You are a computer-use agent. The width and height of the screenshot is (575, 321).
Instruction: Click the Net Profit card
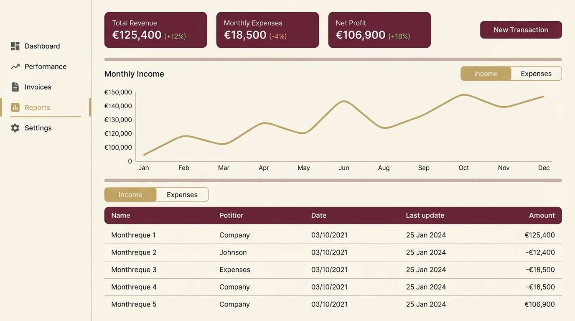click(379, 30)
